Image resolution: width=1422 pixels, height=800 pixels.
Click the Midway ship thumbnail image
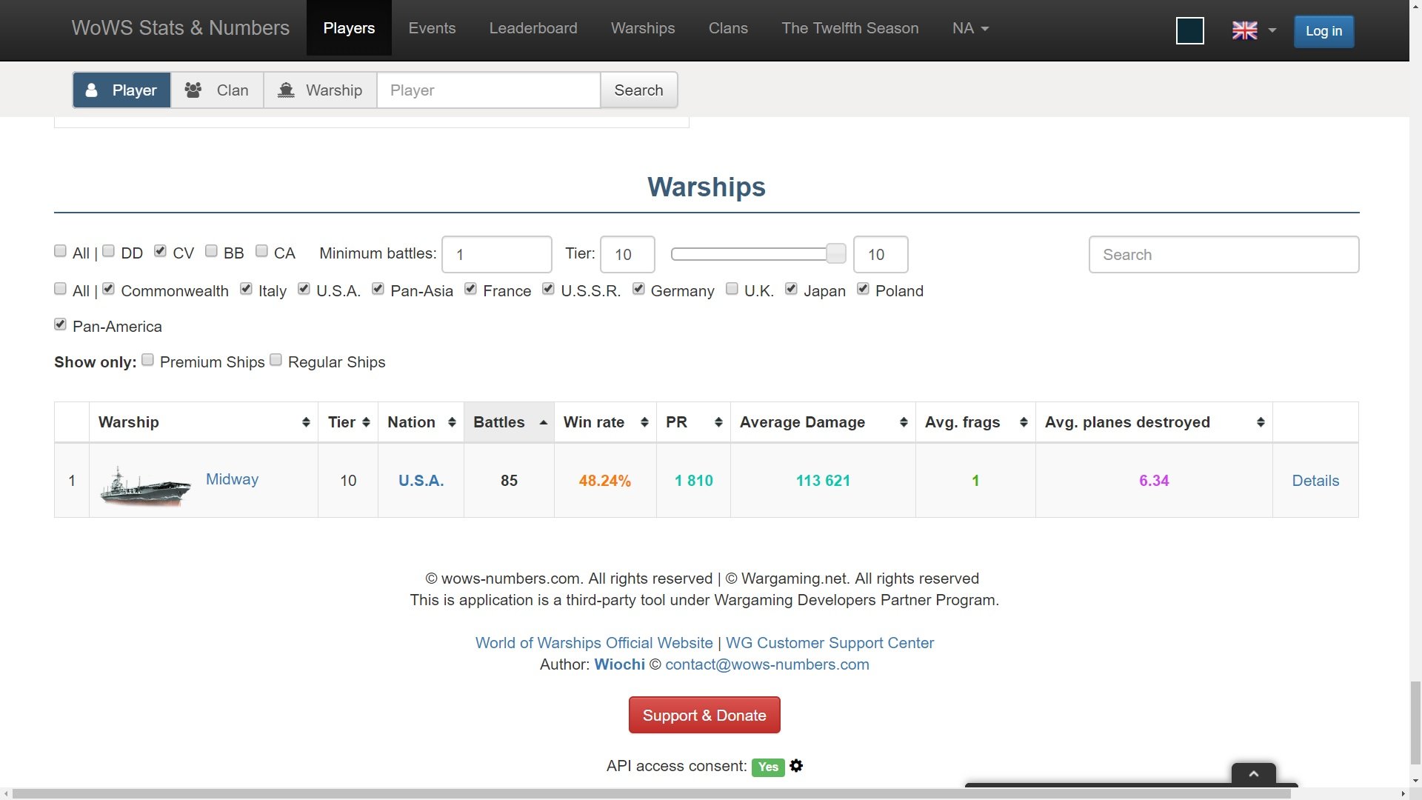[x=145, y=486]
